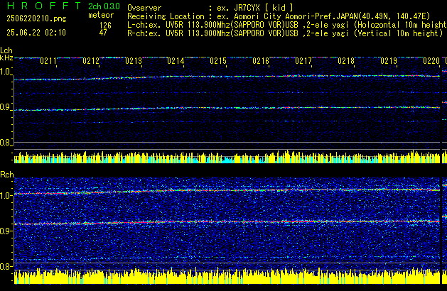
Task: Click the Lch yellow-cyan signal level graph
Action: click(x=227, y=157)
